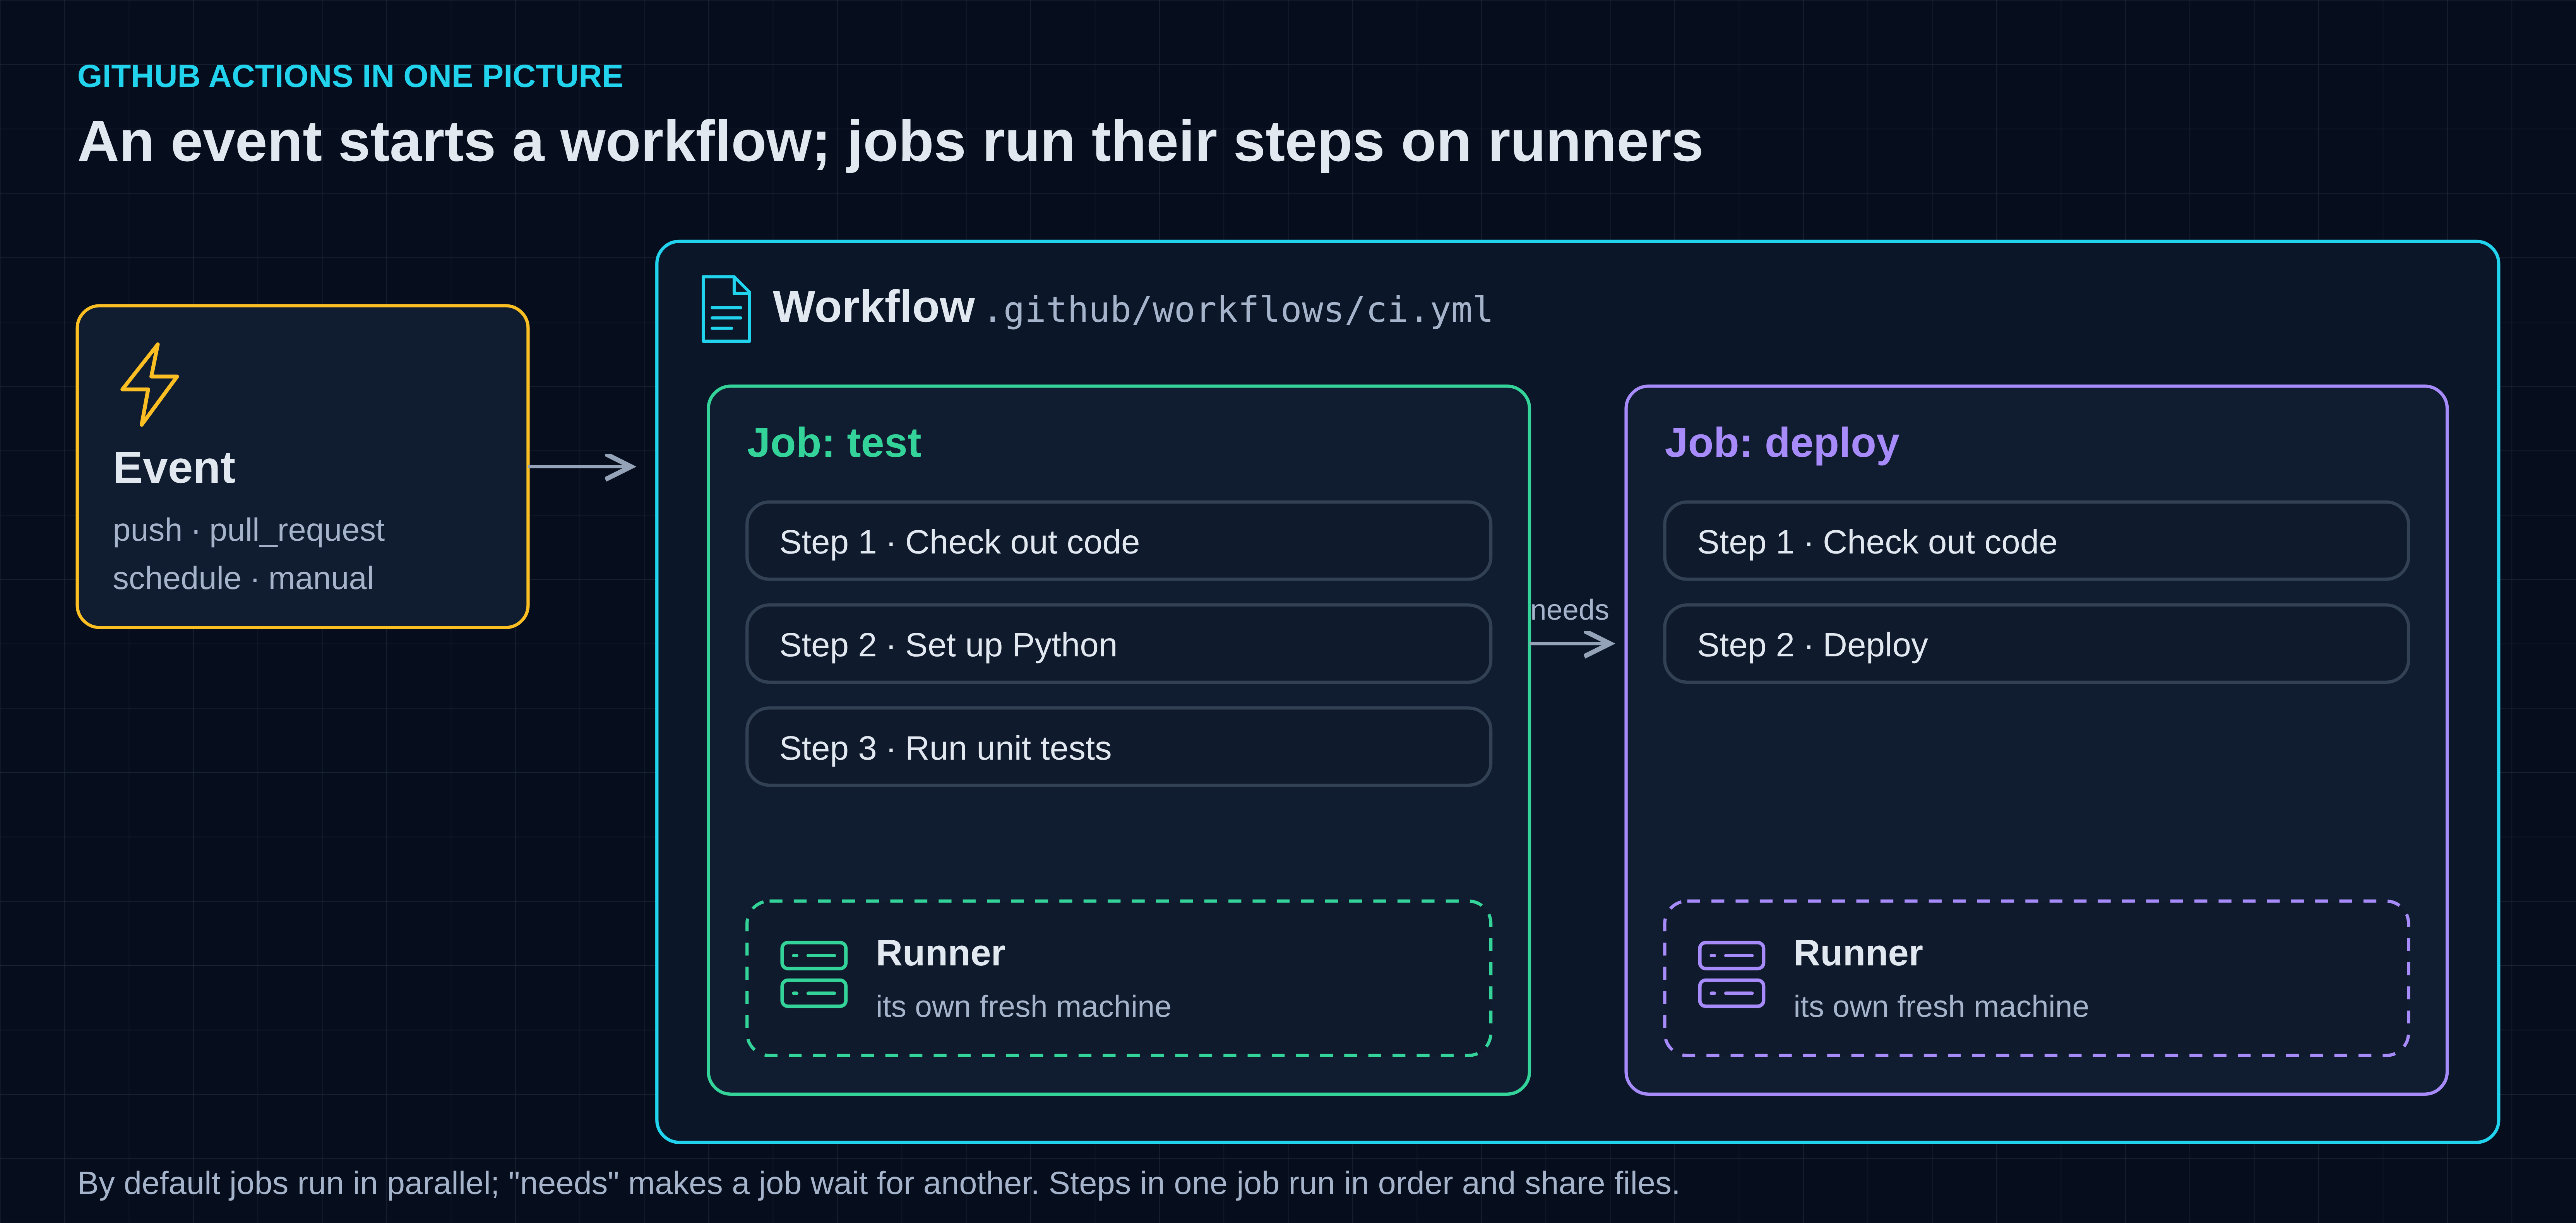Select the "Step 2 · Set up Python" box

click(x=1118, y=644)
